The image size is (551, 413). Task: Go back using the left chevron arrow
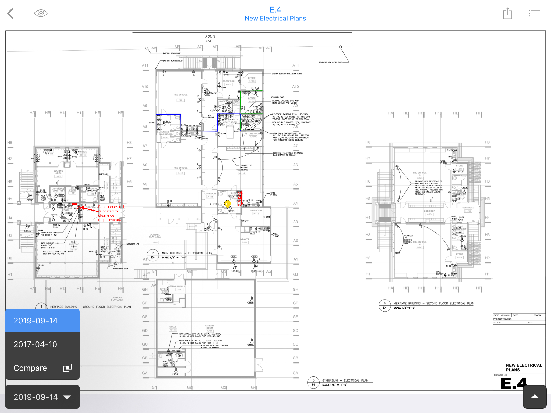click(11, 13)
